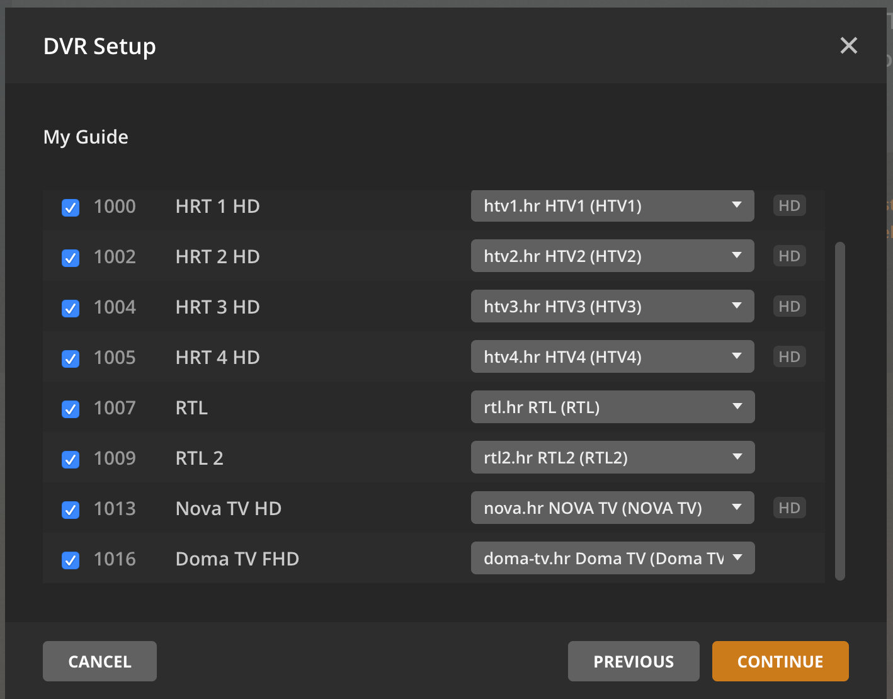Go back with the PREVIOUS button
Image resolution: width=893 pixels, height=699 pixels.
[x=634, y=661]
